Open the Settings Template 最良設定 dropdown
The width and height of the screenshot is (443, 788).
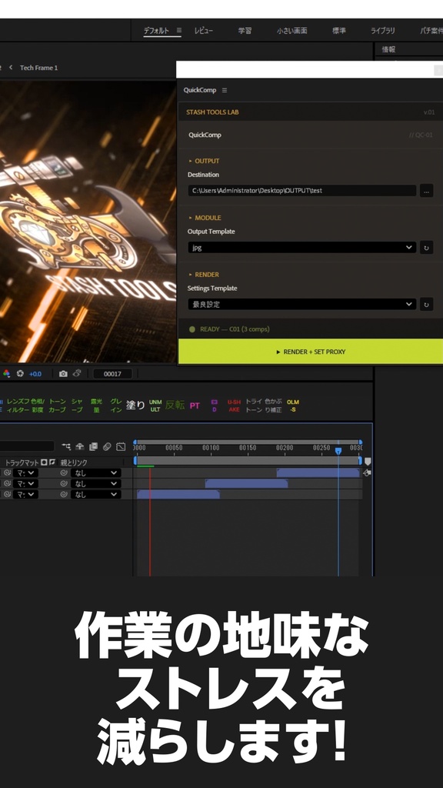coord(301,304)
